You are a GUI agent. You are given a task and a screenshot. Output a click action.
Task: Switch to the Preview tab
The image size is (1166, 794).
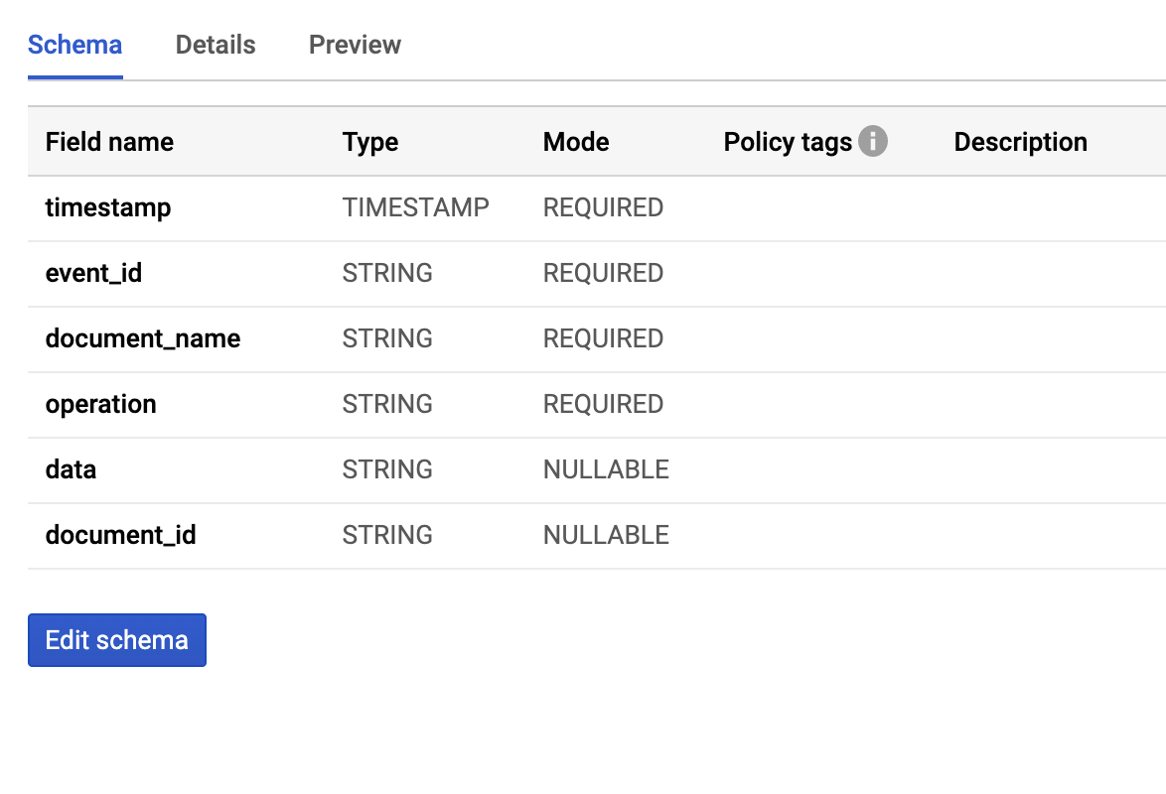point(355,45)
